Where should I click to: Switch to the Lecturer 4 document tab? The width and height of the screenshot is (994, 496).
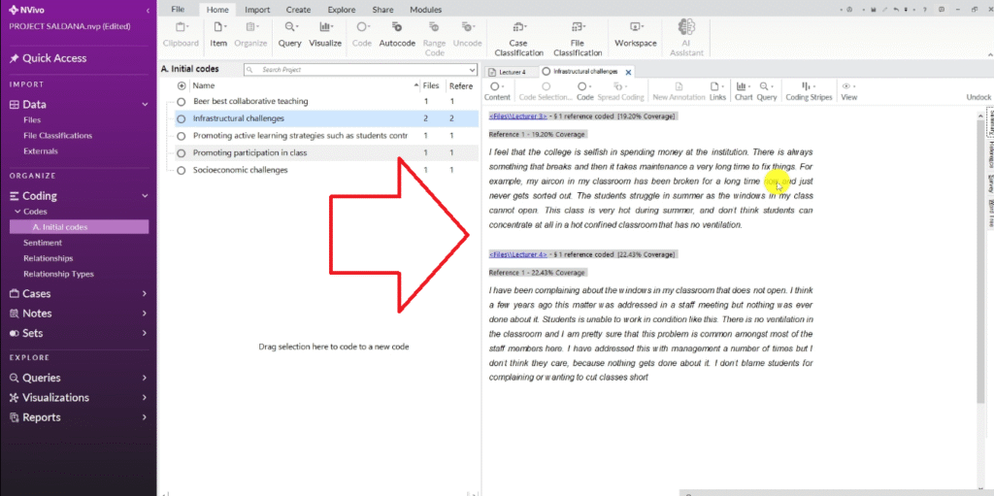click(x=512, y=72)
